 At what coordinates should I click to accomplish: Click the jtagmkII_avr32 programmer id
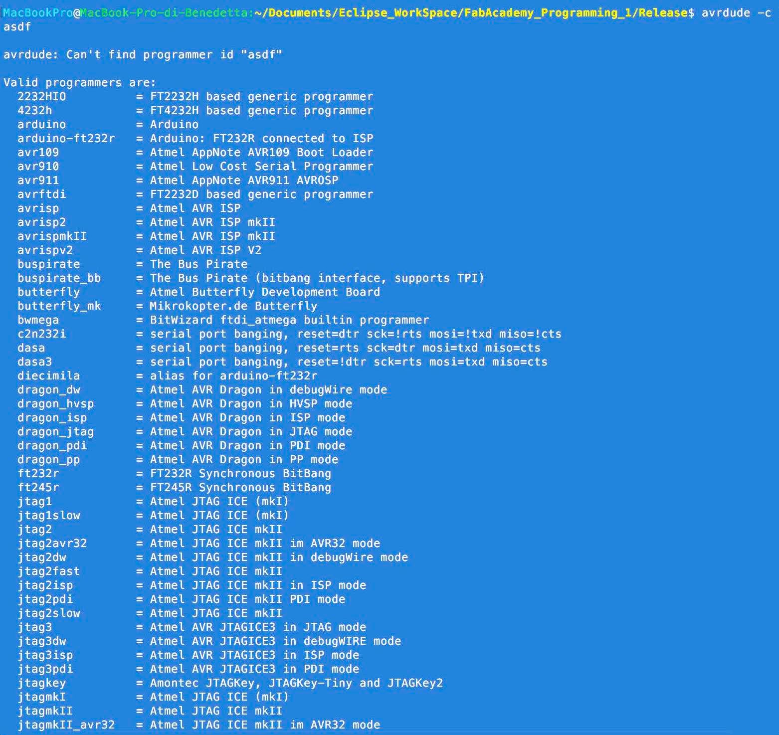[66, 725]
